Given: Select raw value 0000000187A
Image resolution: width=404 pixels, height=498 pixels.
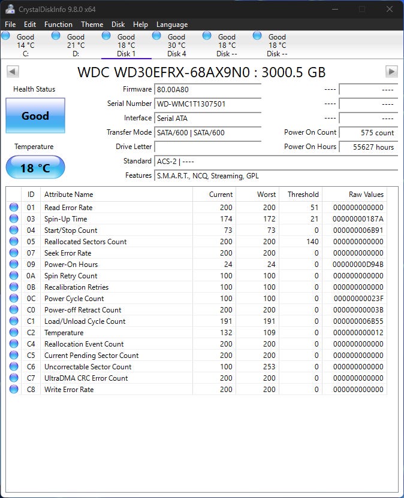Looking at the screenshot, I should [x=358, y=219].
